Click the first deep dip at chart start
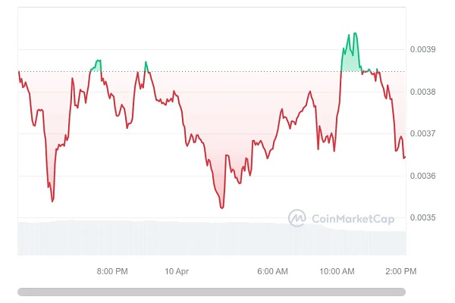The image size is (455, 303). [52, 201]
